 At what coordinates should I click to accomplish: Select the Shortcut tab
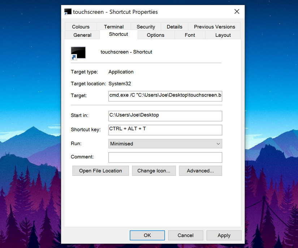pos(118,34)
